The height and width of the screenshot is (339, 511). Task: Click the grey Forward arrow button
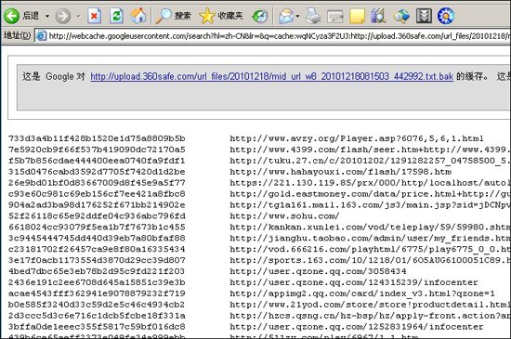[62, 16]
